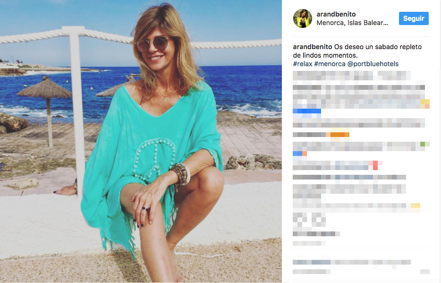The image size is (441, 283).
Task: Open the Menorca, Islas Balear... location link
Action: click(x=352, y=23)
